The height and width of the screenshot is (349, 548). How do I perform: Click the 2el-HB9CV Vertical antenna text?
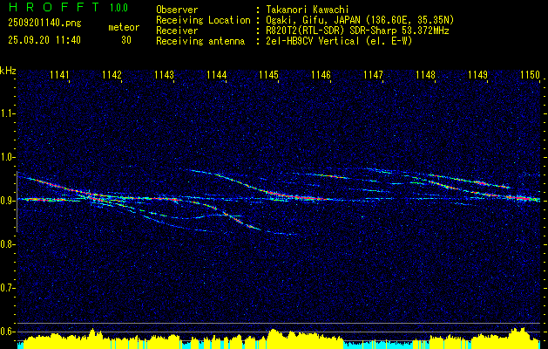[339, 41]
